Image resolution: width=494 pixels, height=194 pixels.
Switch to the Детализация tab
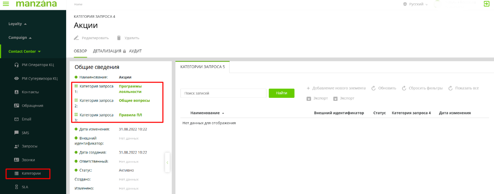pos(106,51)
